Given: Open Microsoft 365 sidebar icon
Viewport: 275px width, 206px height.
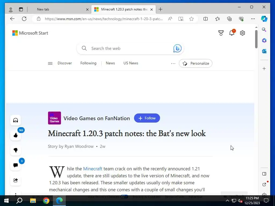Looking at the screenshot, I should [264, 41].
